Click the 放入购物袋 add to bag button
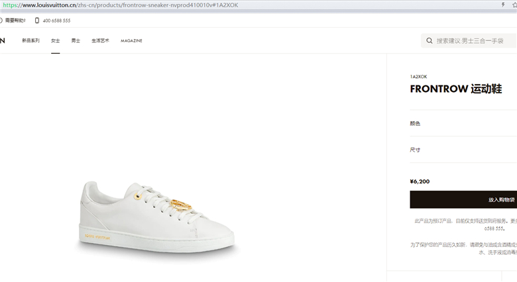 [x=463, y=199]
